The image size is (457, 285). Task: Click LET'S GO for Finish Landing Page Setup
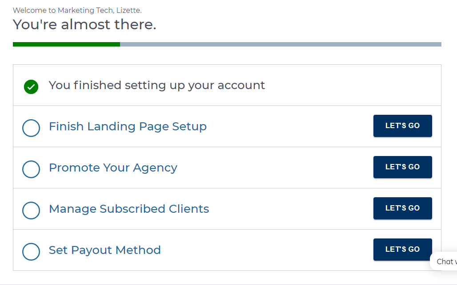402,126
